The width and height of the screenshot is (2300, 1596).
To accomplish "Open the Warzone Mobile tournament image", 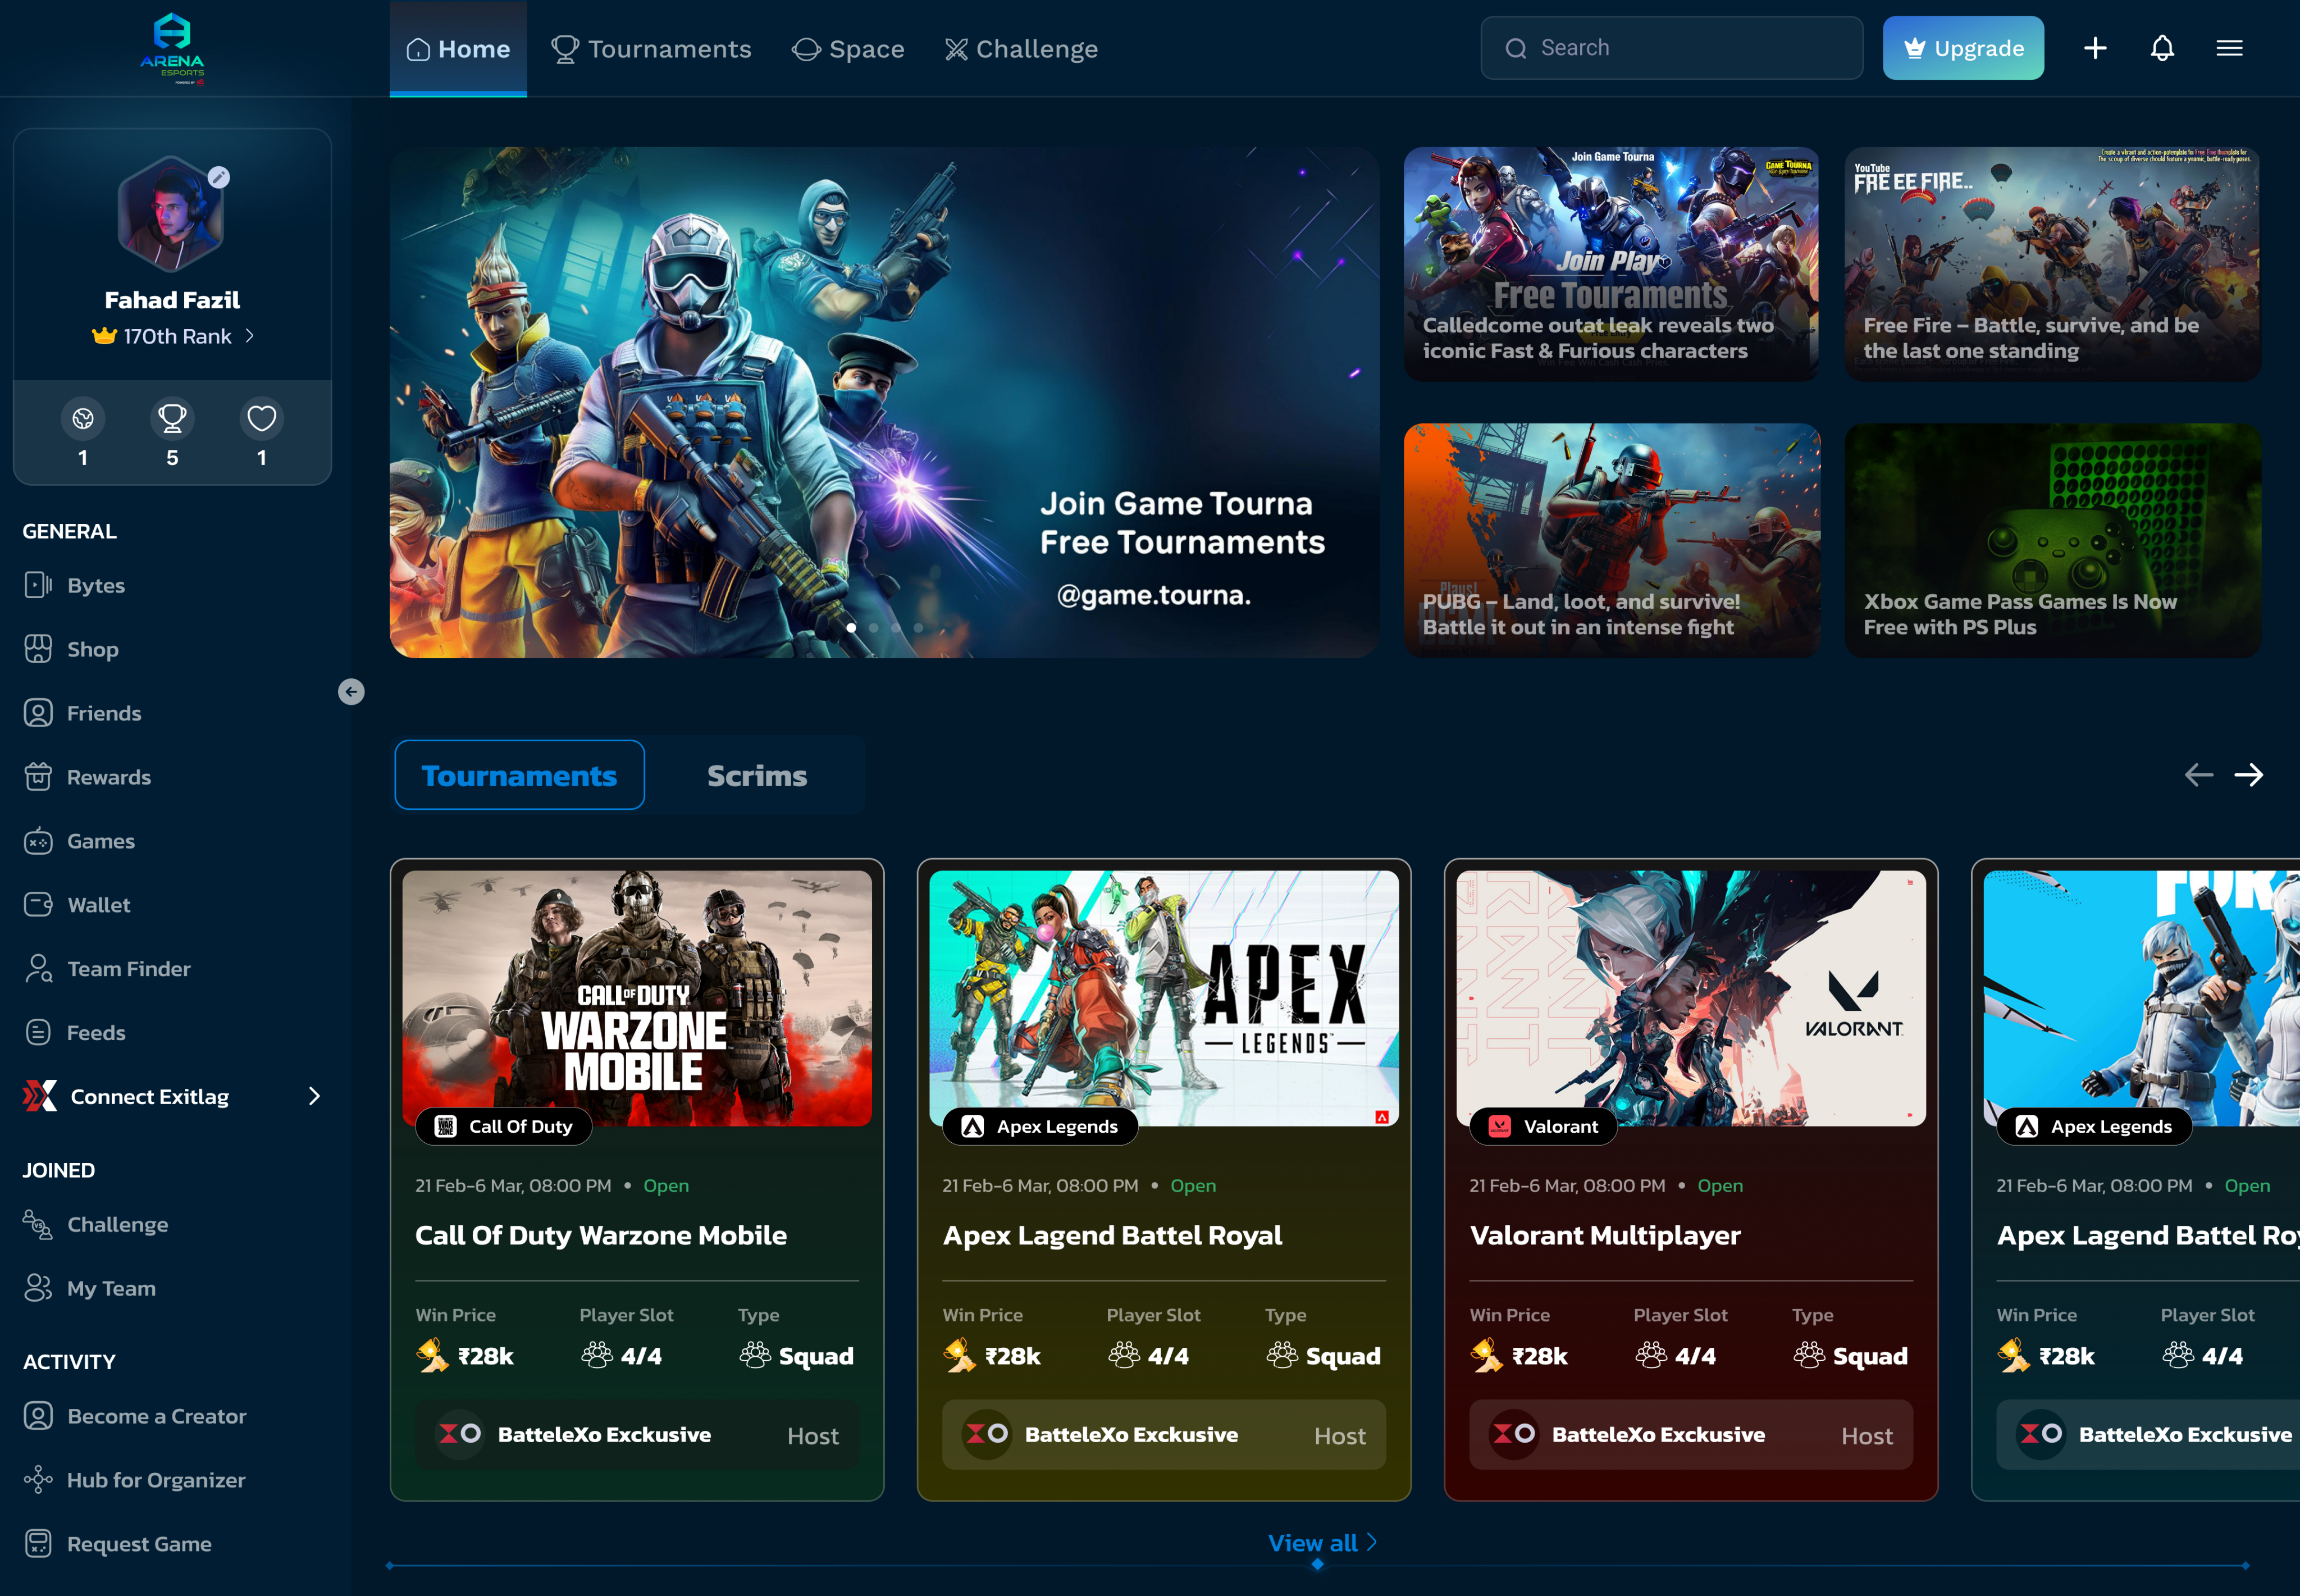I will [x=637, y=997].
